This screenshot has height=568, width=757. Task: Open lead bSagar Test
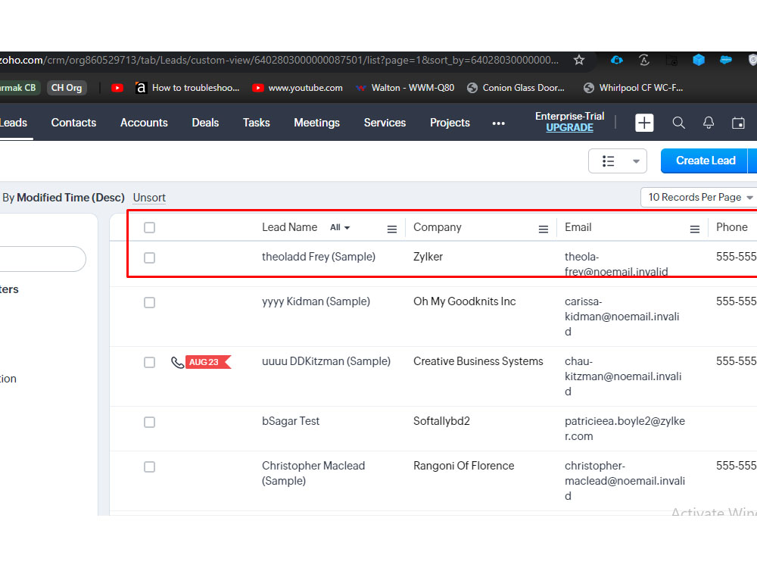(291, 421)
